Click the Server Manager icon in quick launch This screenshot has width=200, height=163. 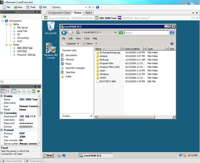[x=59, y=155]
